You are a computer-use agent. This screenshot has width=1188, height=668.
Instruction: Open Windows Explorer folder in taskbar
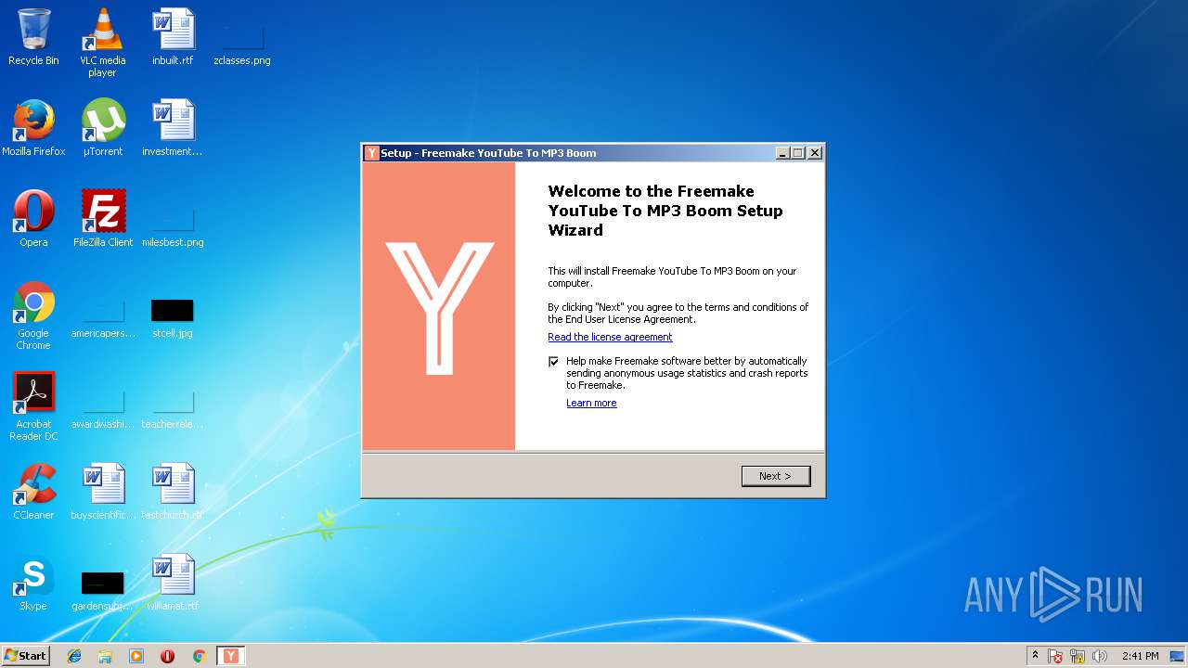coord(105,656)
